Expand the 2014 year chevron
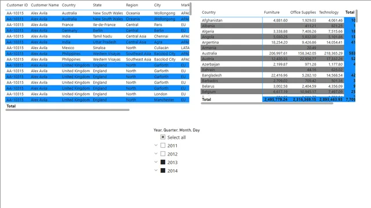The height and width of the screenshot is (208, 371). pos(156,170)
